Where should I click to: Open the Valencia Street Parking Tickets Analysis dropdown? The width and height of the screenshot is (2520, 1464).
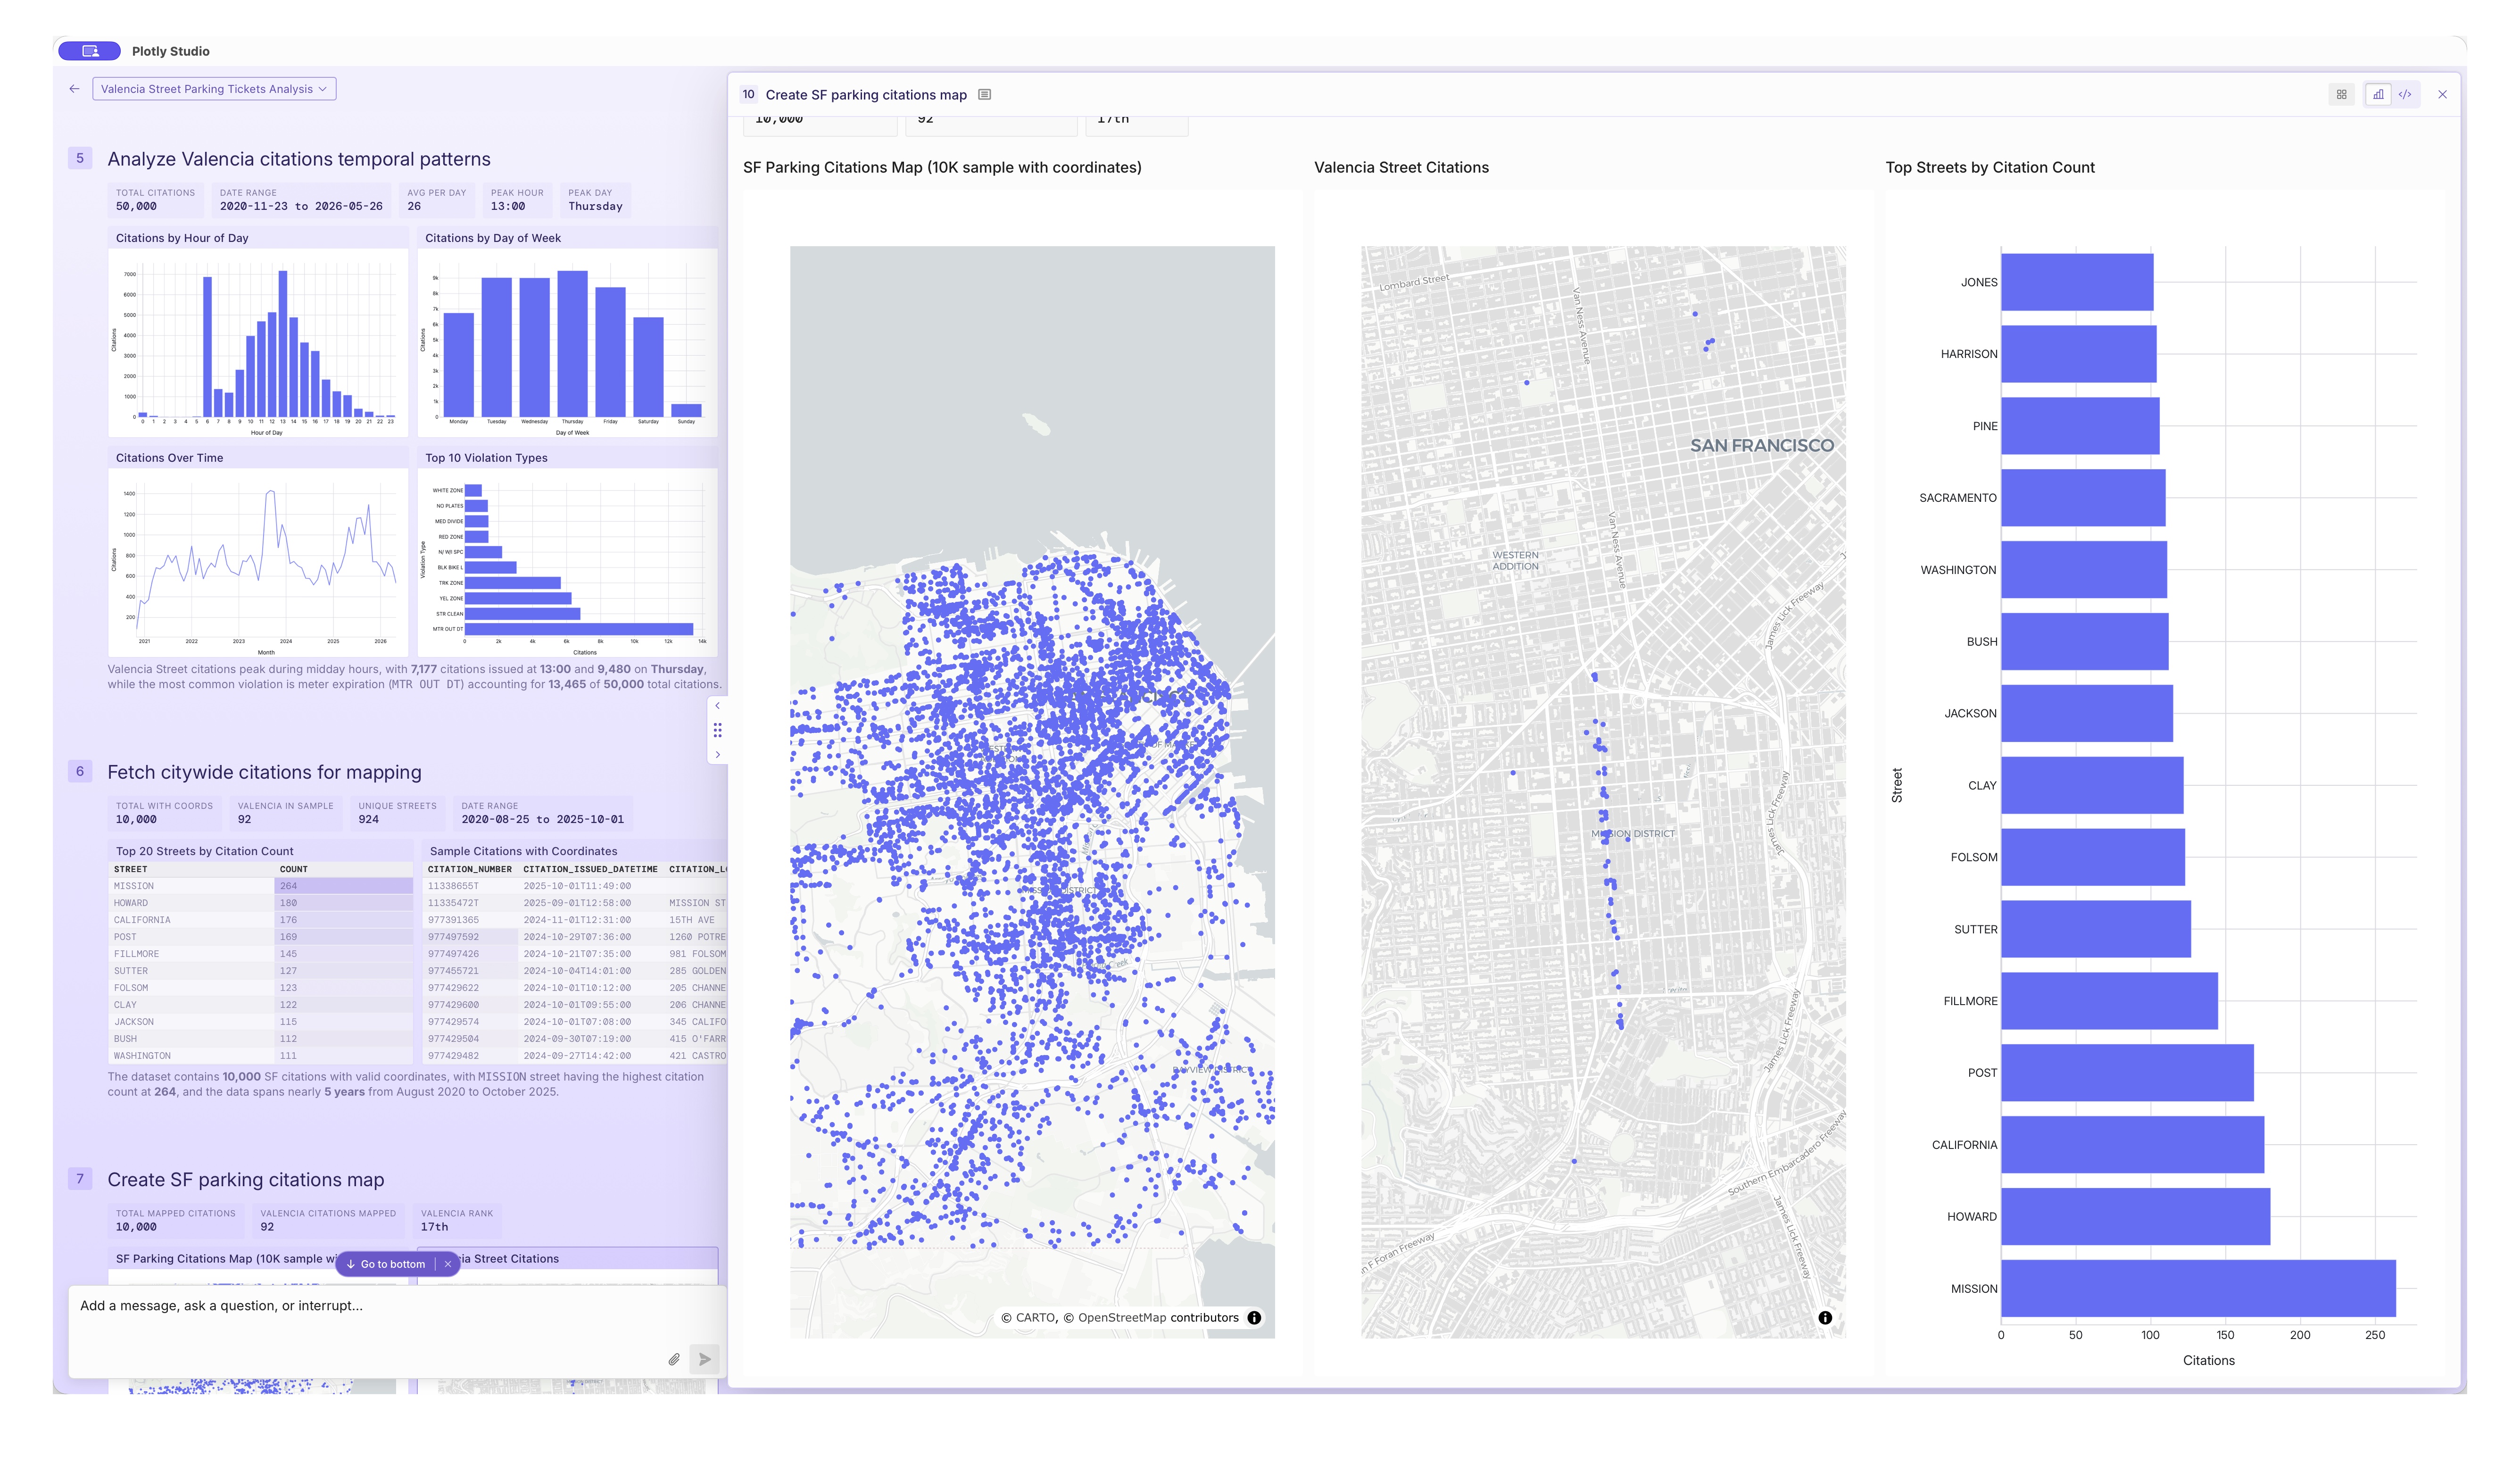coord(214,89)
